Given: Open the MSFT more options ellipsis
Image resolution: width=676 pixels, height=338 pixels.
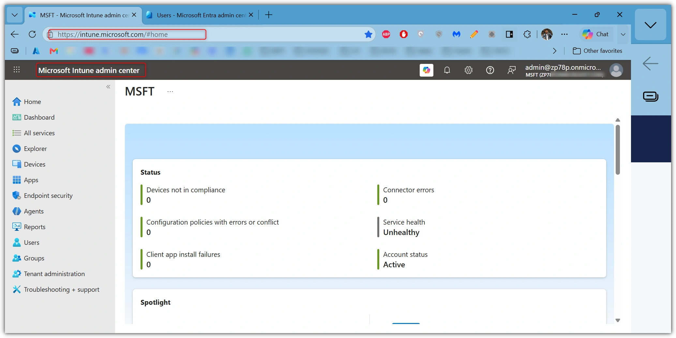Looking at the screenshot, I should (x=170, y=92).
